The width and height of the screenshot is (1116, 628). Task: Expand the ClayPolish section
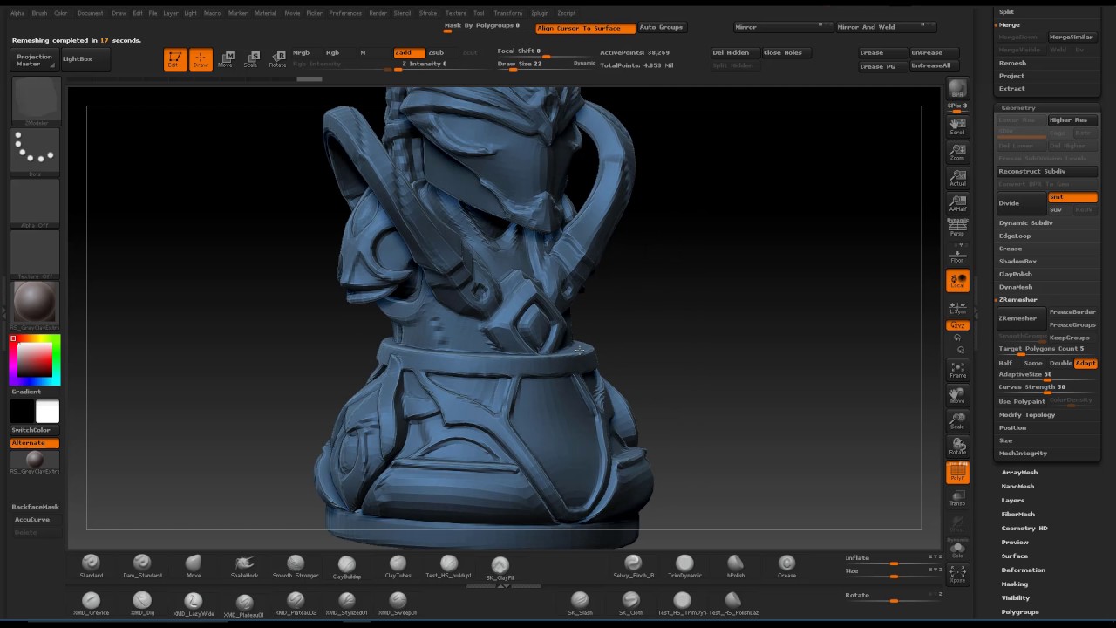[x=1015, y=274]
